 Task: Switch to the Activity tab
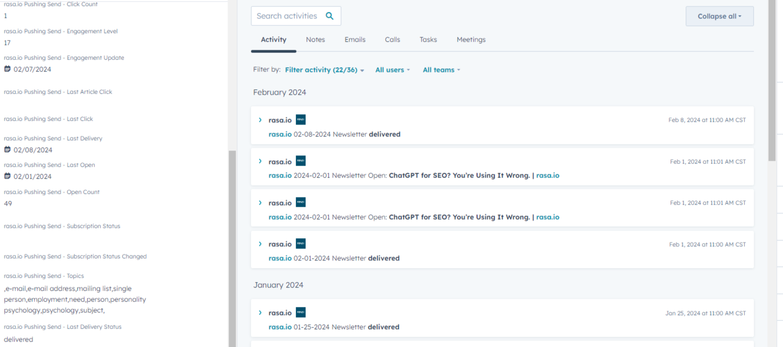(274, 40)
